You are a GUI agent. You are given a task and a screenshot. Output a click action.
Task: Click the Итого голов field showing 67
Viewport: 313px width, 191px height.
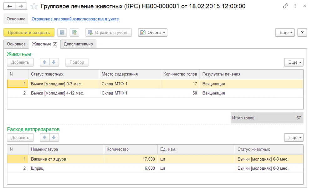(x=280, y=118)
